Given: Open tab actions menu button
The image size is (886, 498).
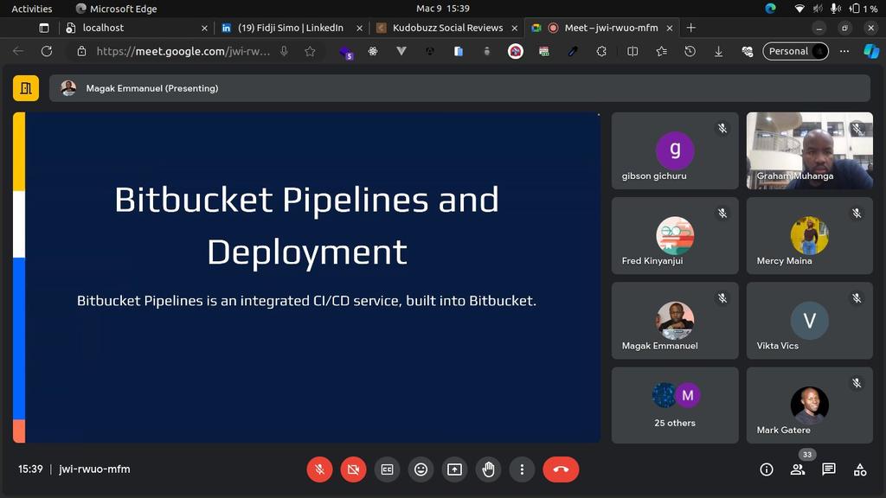Looking at the screenshot, I should coord(44,28).
